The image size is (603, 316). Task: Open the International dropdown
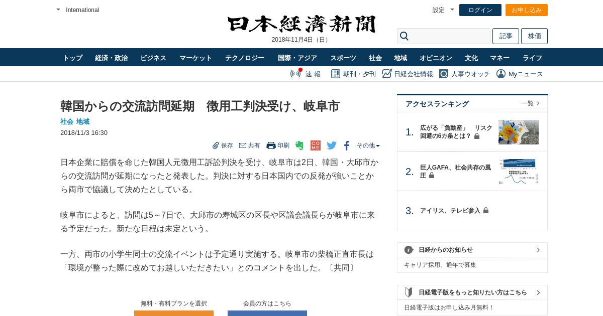click(78, 10)
